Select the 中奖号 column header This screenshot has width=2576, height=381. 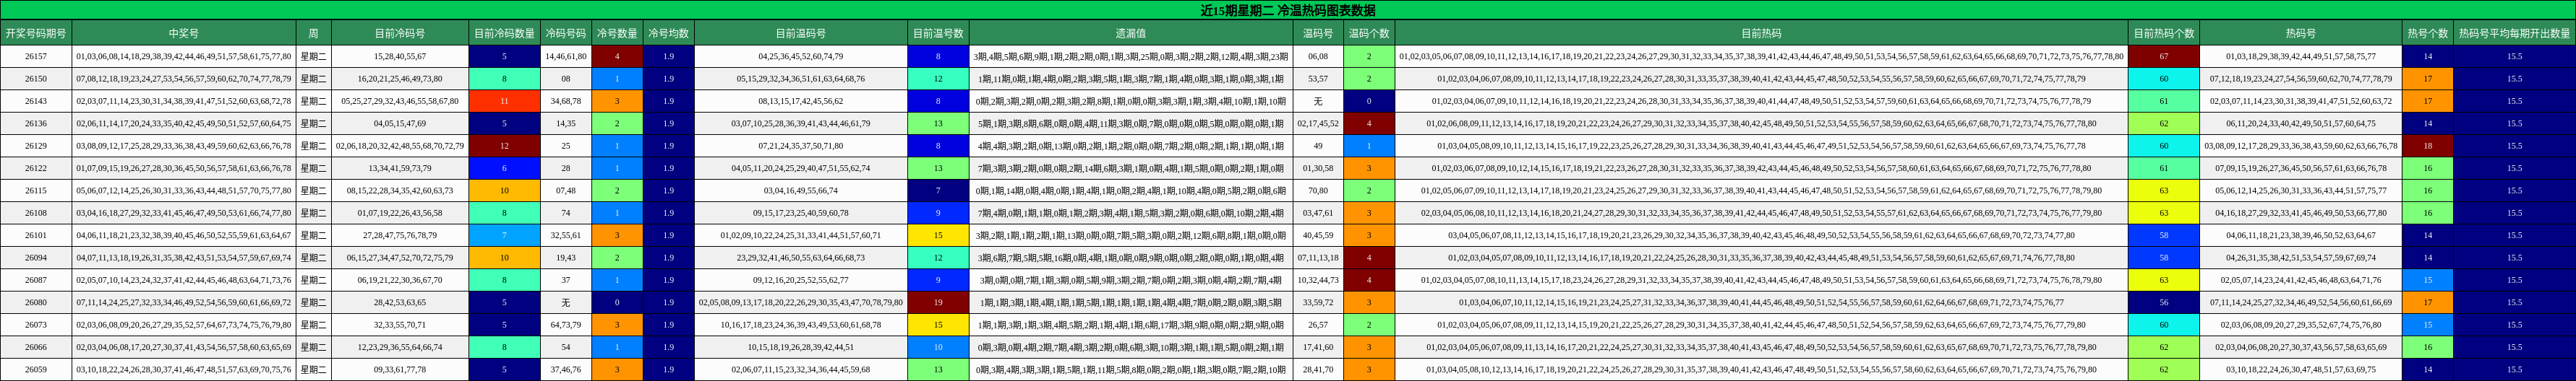pyautogui.click(x=184, y=33)
